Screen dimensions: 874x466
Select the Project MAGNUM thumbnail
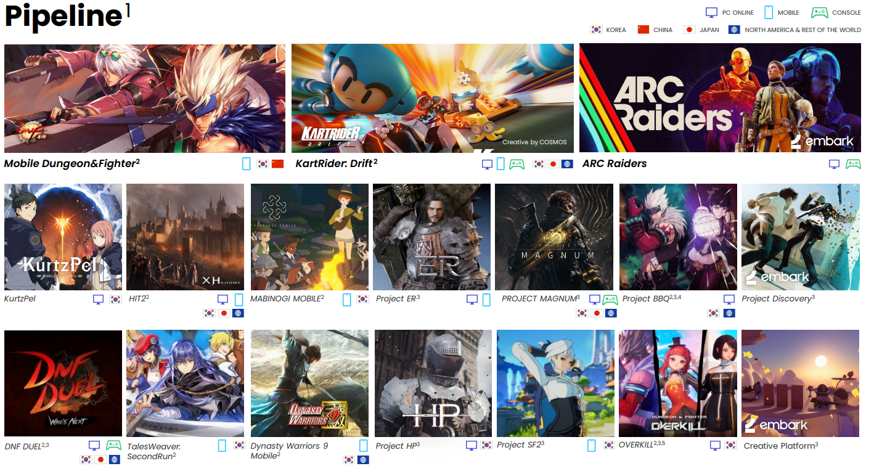tap(553, 237)
